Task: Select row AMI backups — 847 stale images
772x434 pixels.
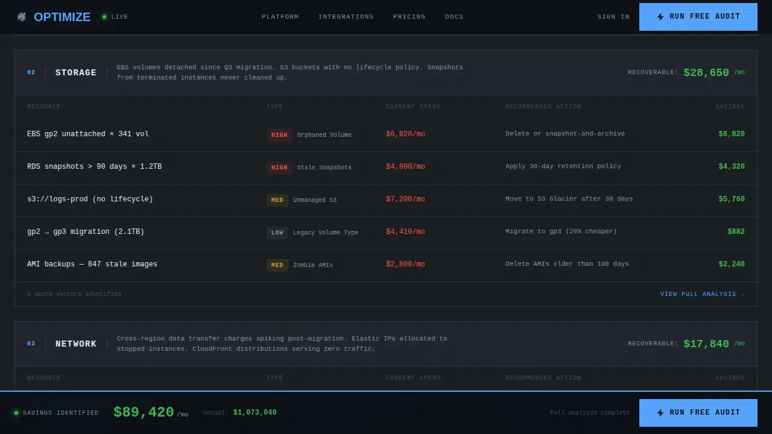Action: pyautogui.click(x=386, y=265)
